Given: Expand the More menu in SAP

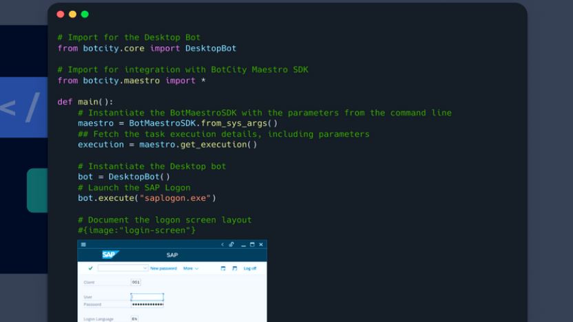Looking at the screenshot, I should tap(191, 268).
